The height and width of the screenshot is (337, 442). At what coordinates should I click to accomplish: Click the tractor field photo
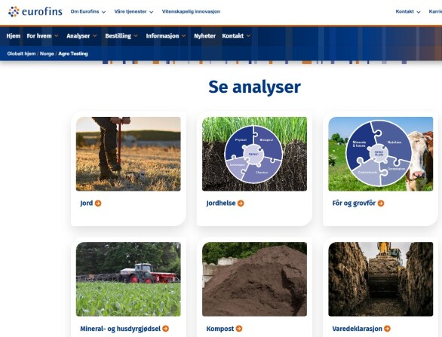click(x=128, y=279)
